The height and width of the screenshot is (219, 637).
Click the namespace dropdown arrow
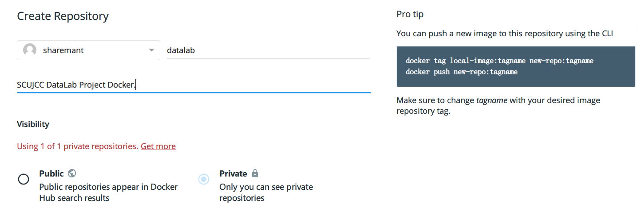pyautogui.click(x=151, y=50)
